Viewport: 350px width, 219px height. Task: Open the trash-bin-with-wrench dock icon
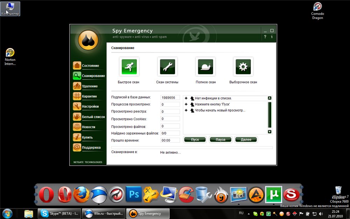click(203, 194)
